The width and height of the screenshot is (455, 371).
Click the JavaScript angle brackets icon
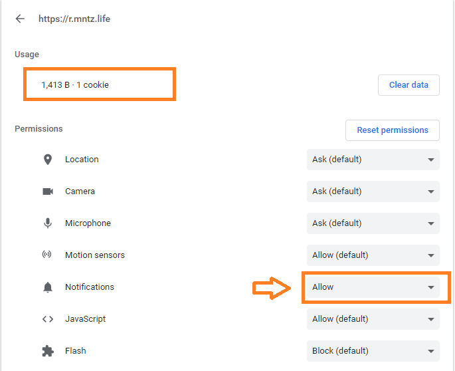click(x=48, y=319)
